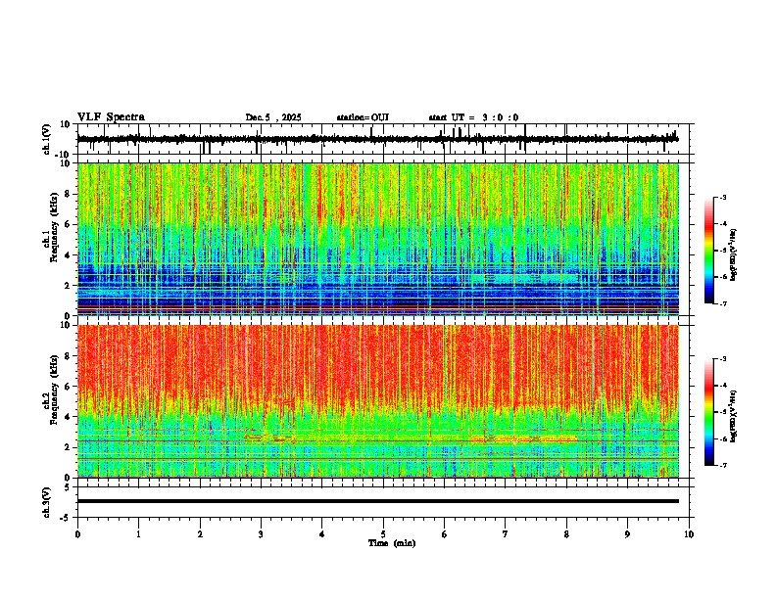
Task: Click the ch.2 spectrogram plot area
Action: (x=377, y=401)
